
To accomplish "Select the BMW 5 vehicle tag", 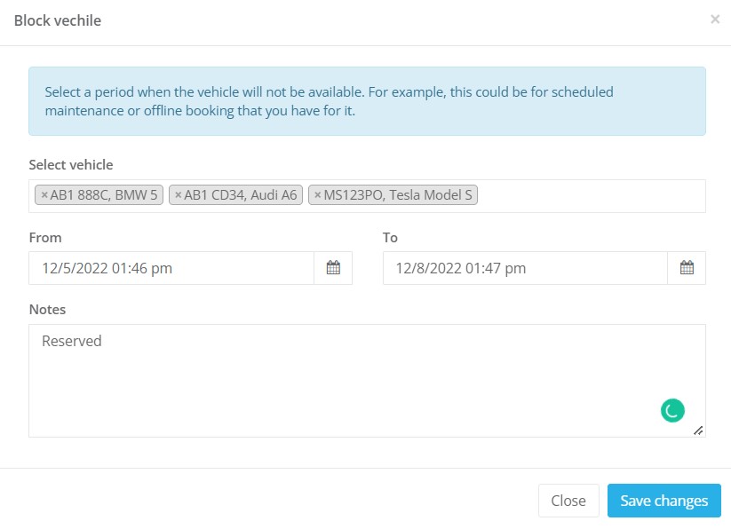I will pos(104,195).
